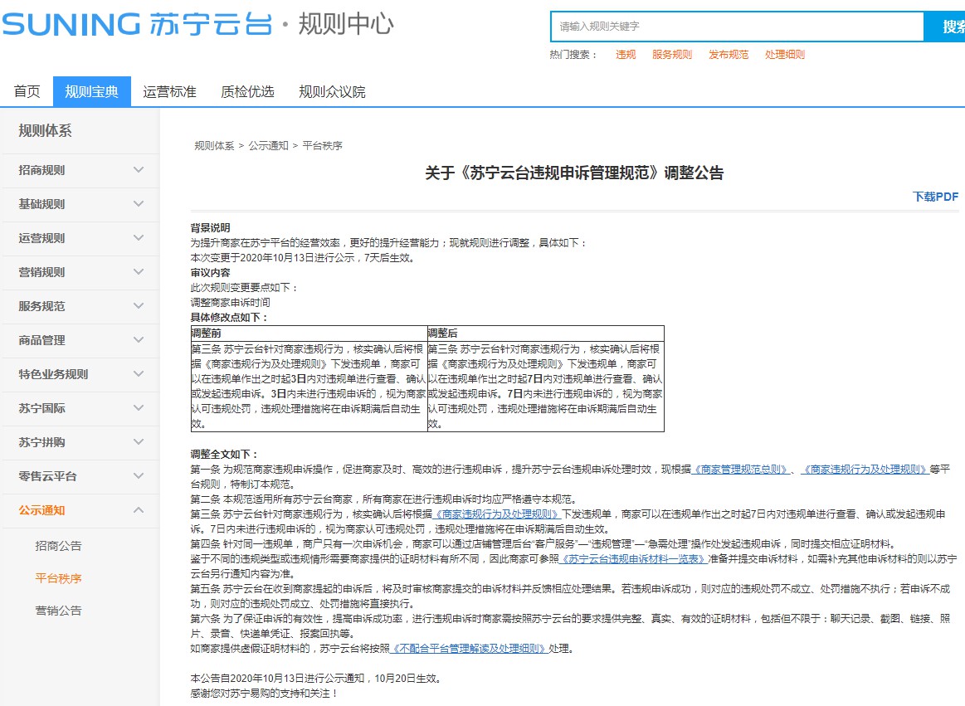This screenshot has height=706, width=965.
Task: Click breadcrumb 规则体系
Action: pos(214,146)
